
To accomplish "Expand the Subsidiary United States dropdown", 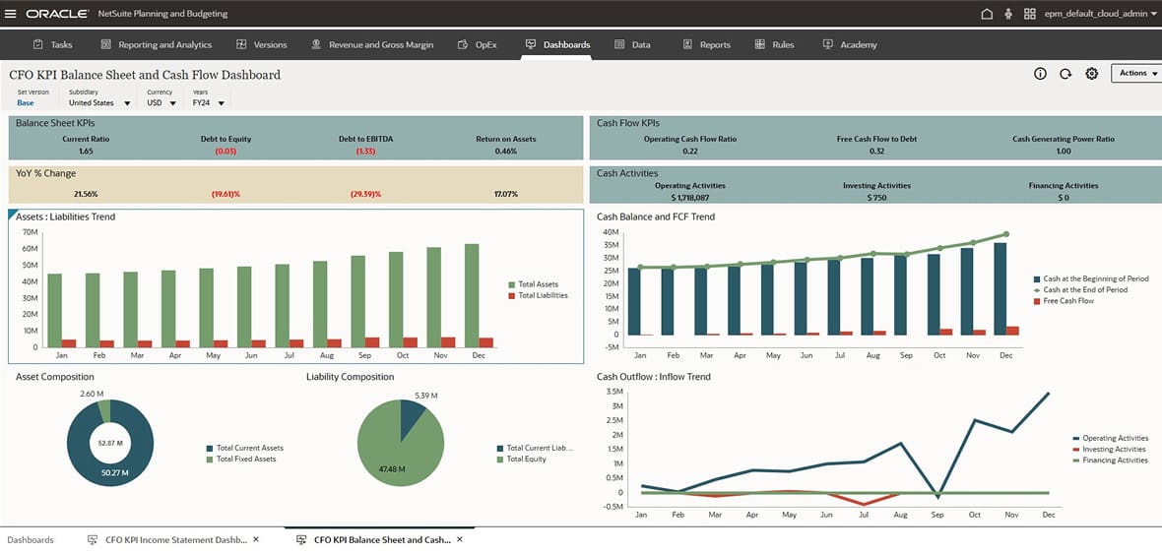I will (x=127, y=103).
